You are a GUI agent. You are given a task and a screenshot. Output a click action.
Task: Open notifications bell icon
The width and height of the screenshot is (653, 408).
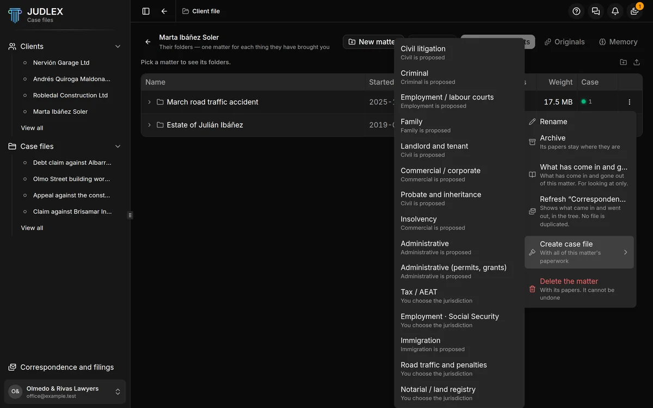click(x=615, y=11)
